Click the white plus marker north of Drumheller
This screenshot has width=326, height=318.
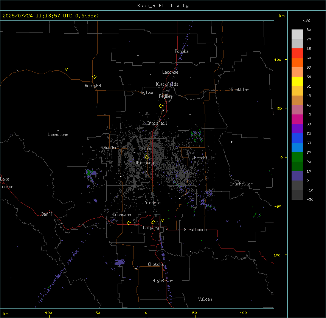[231, 142]
